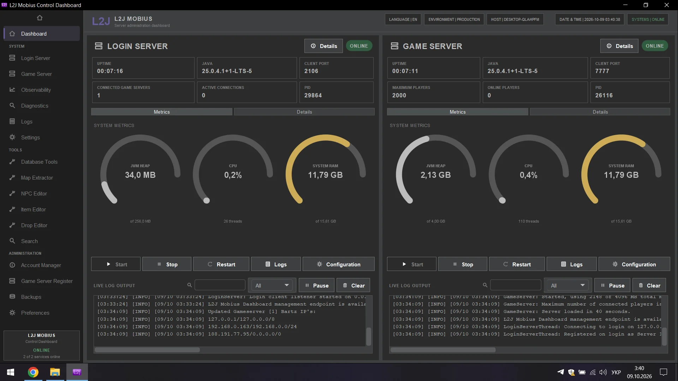Open the NPC Editor tool
The height and width of the screenshot is (381, 678).
42,194
